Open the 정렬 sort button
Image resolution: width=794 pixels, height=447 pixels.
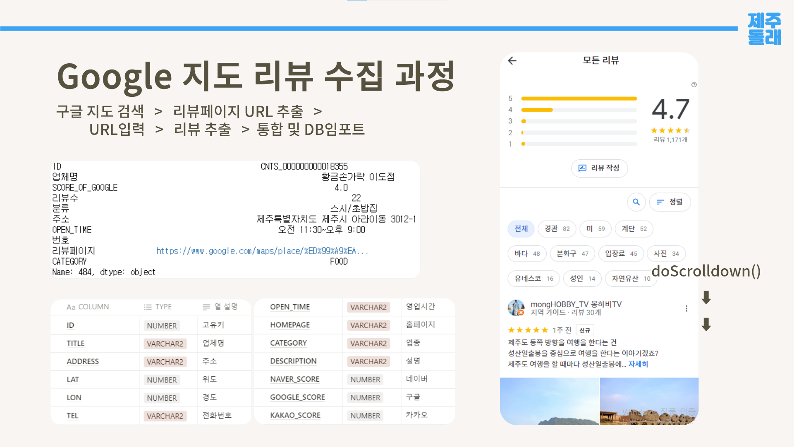(670, 202)
